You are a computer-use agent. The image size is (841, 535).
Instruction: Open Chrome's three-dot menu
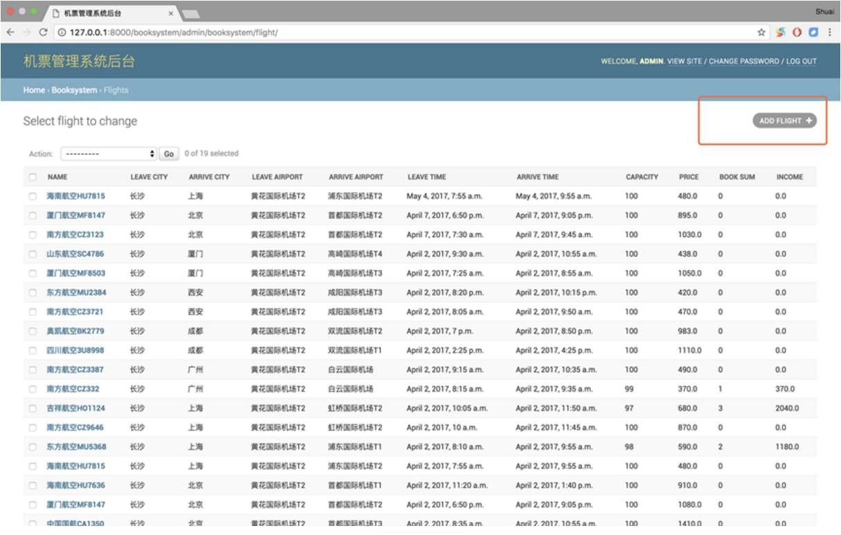(829, 33)
